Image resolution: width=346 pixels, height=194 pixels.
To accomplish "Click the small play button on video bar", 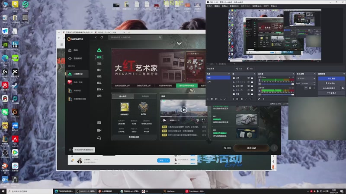I will [164, 120].
